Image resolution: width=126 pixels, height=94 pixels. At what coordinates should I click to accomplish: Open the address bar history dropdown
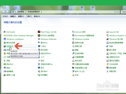[115, 12]
